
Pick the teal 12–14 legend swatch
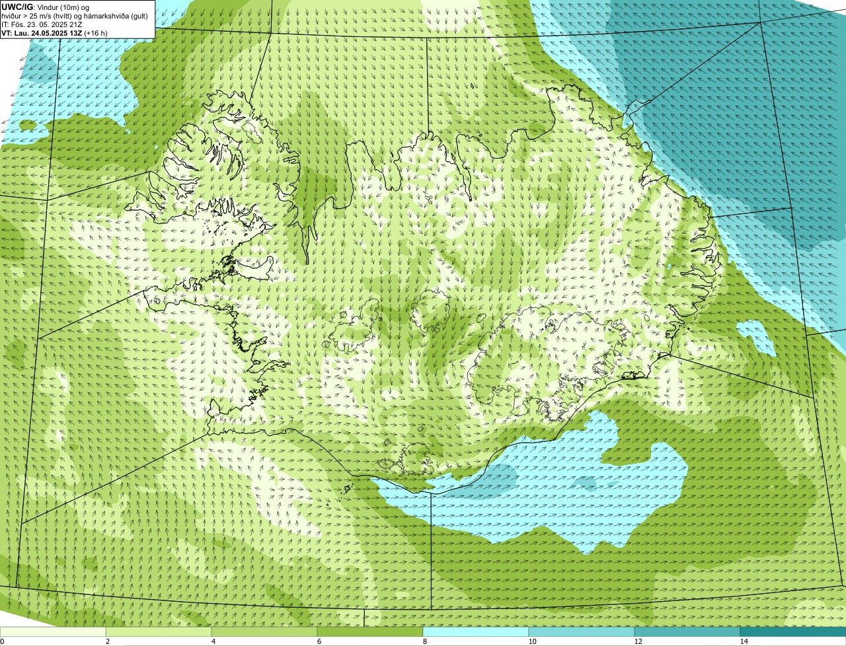point(687,631)
